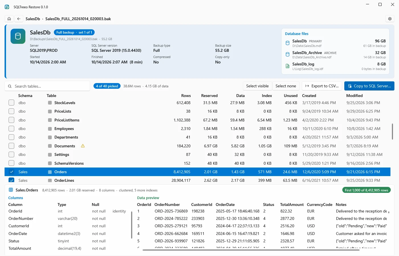Check the StockLevels table checkbox

click(x=11, y=103)
